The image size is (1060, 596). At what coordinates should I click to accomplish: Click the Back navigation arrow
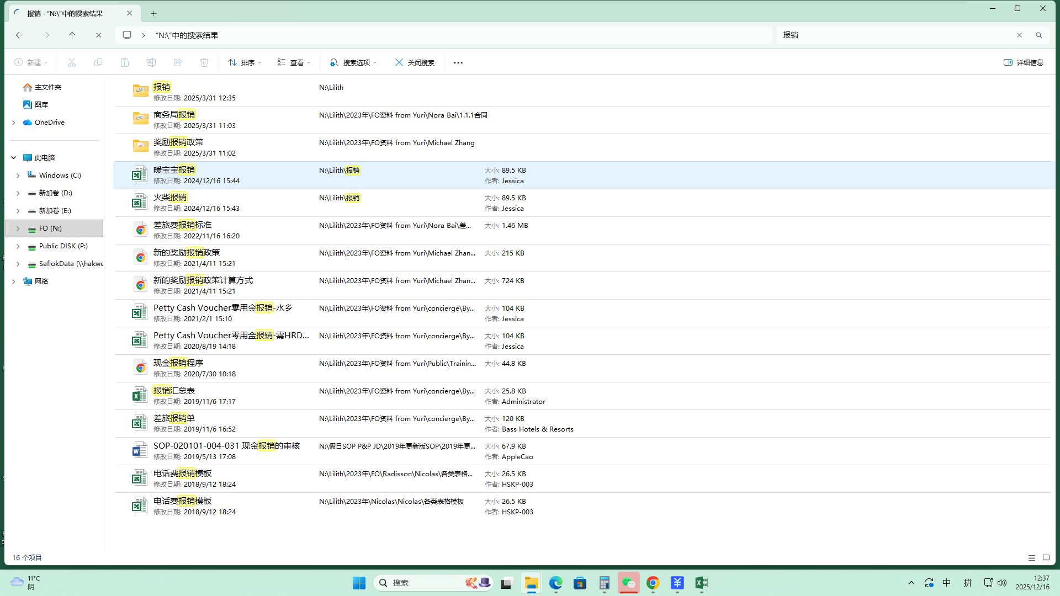pos(19,35)
